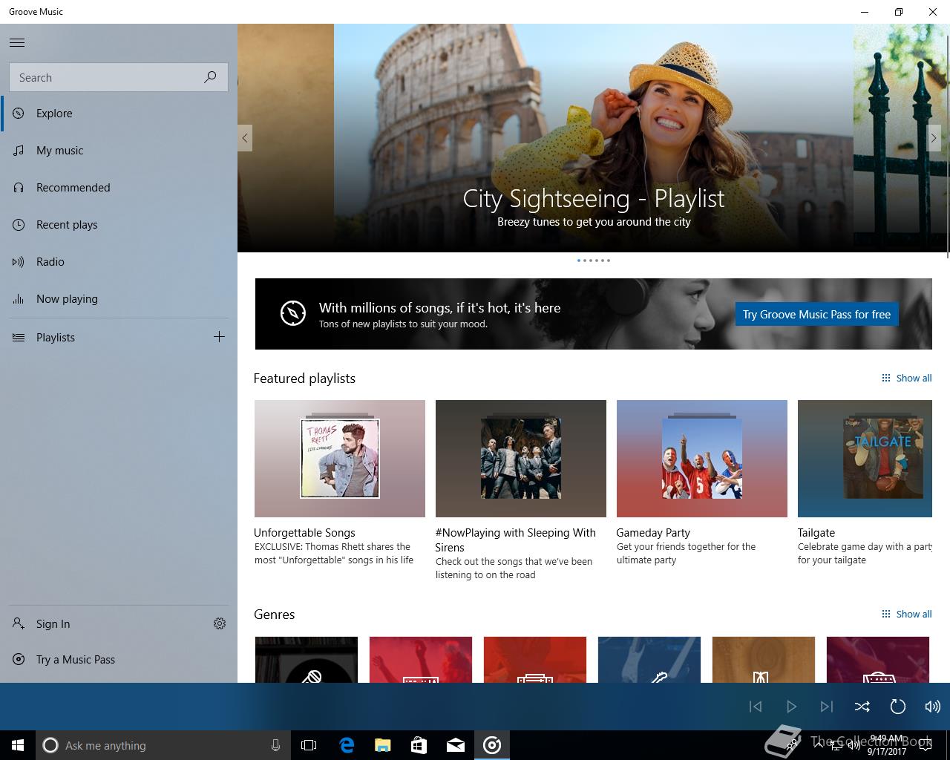Show all Featured playlists
The width and height of the screenshot is (950, 760).
[906, 379]
